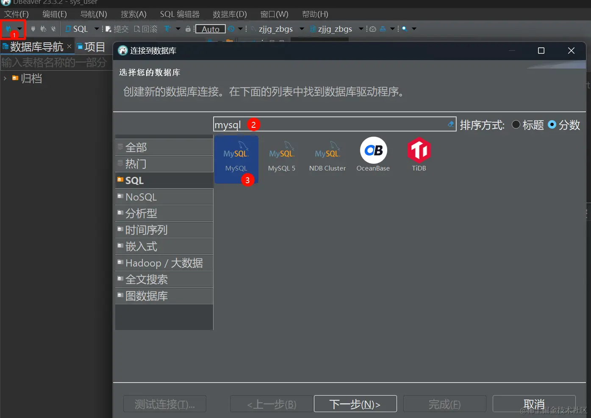Image resolution: width=591 pixels, height=418 pixels.
Task: Click the mysql search input field
Action: pos(335,124)
